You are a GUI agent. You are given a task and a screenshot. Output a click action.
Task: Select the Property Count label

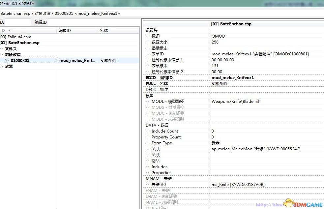click(x=166, y=137)
